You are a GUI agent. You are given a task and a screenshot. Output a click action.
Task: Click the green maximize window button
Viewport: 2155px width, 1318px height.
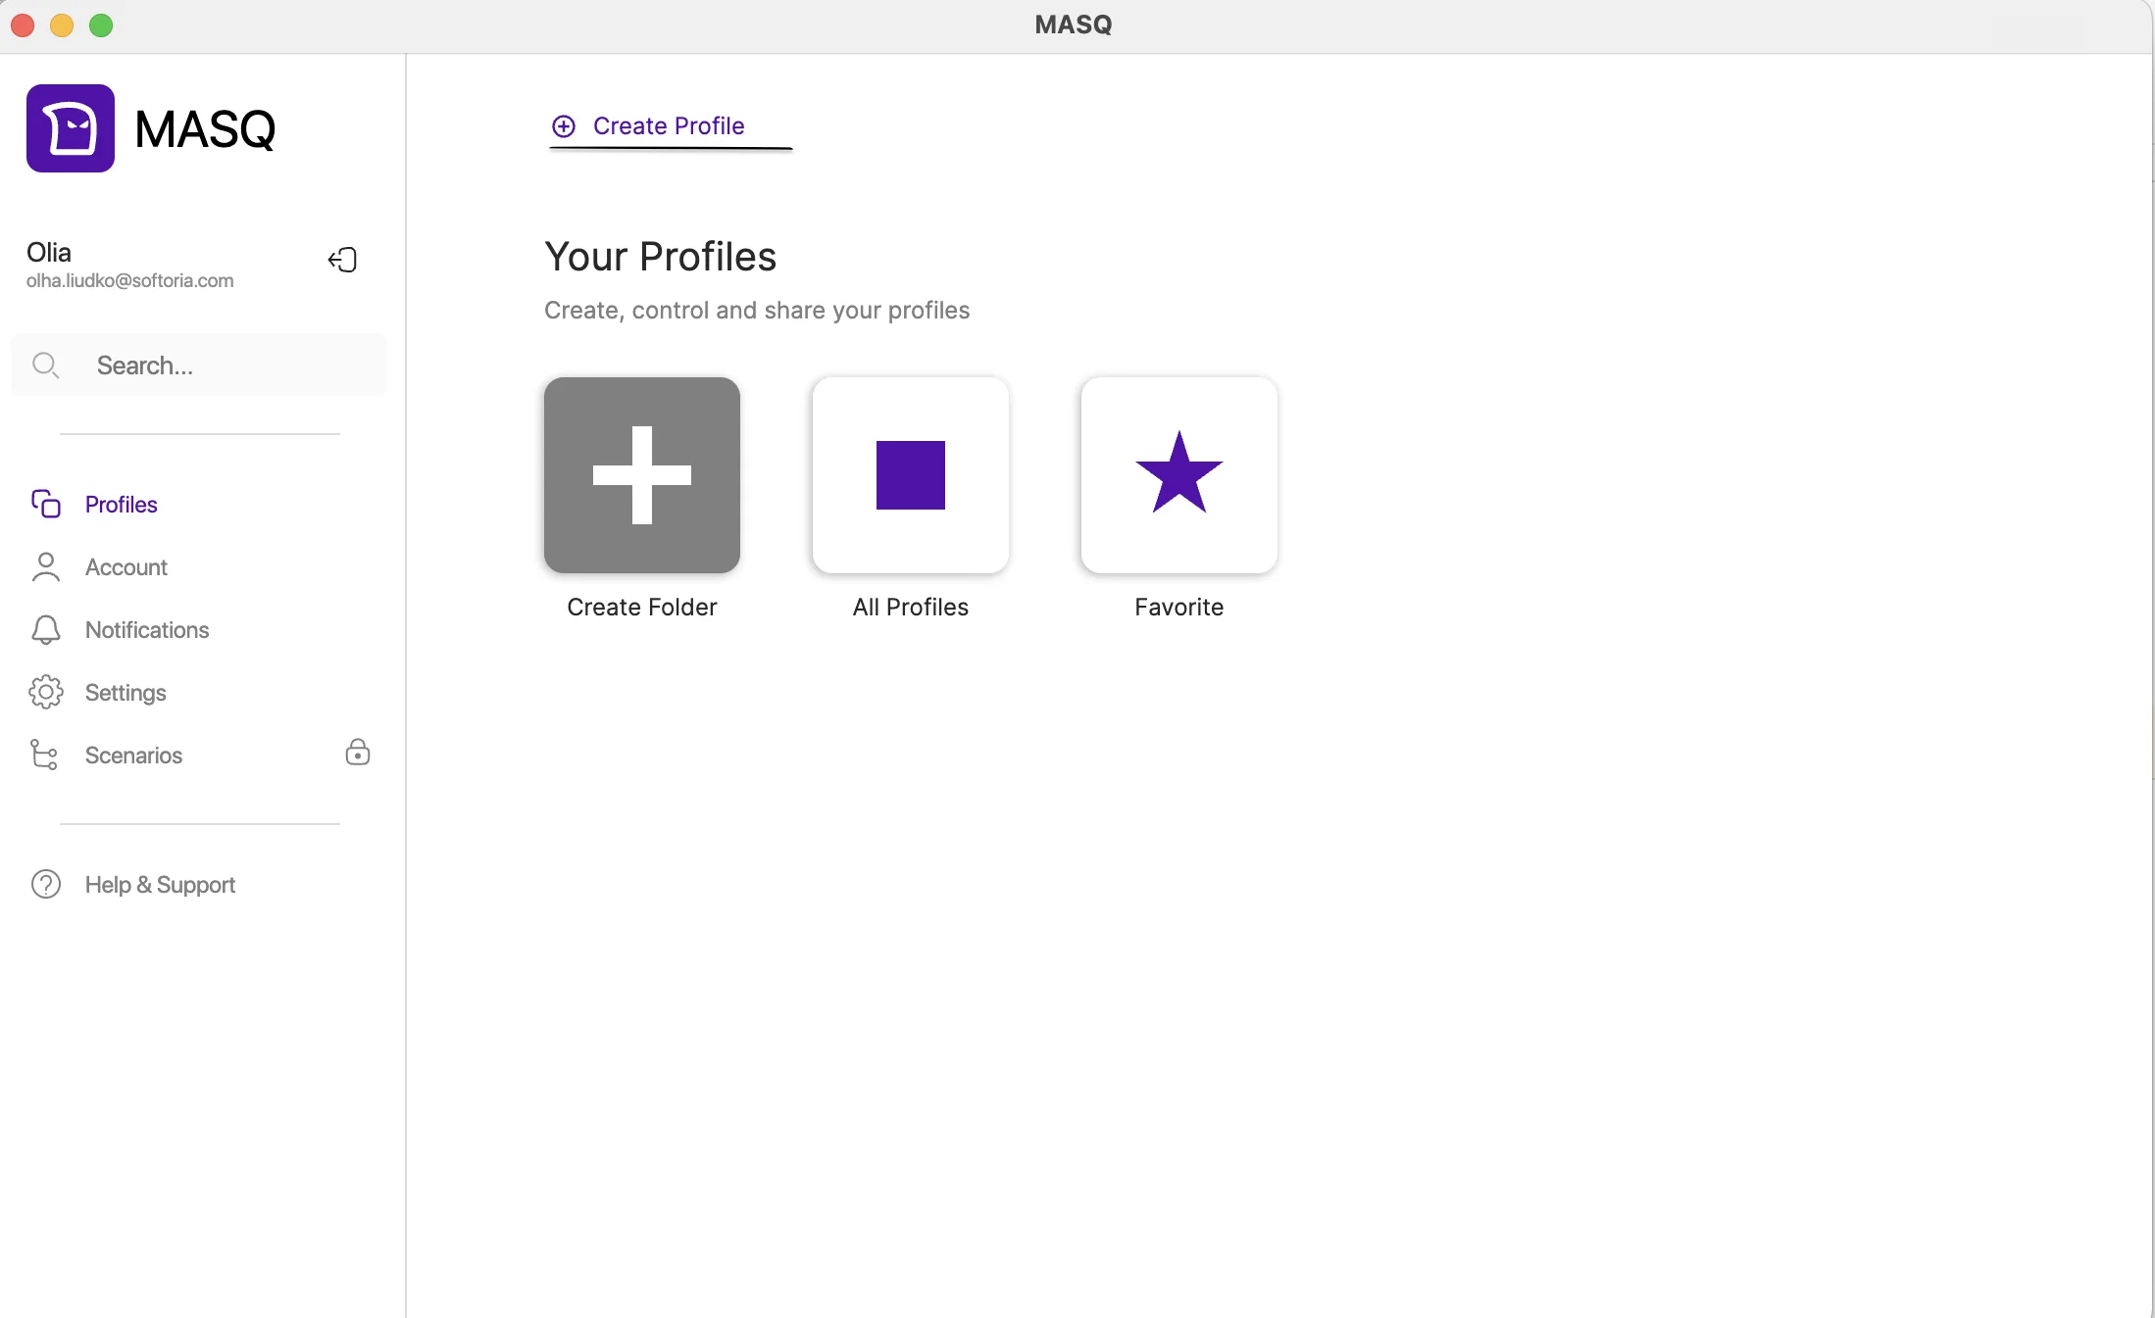point(101,25)
